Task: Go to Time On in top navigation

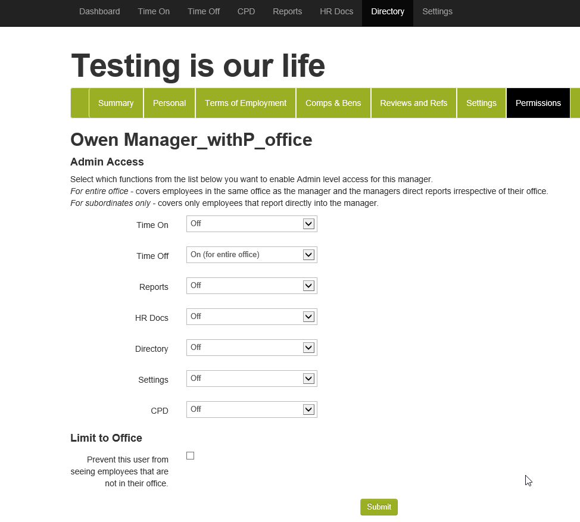Action: (154, 11)
